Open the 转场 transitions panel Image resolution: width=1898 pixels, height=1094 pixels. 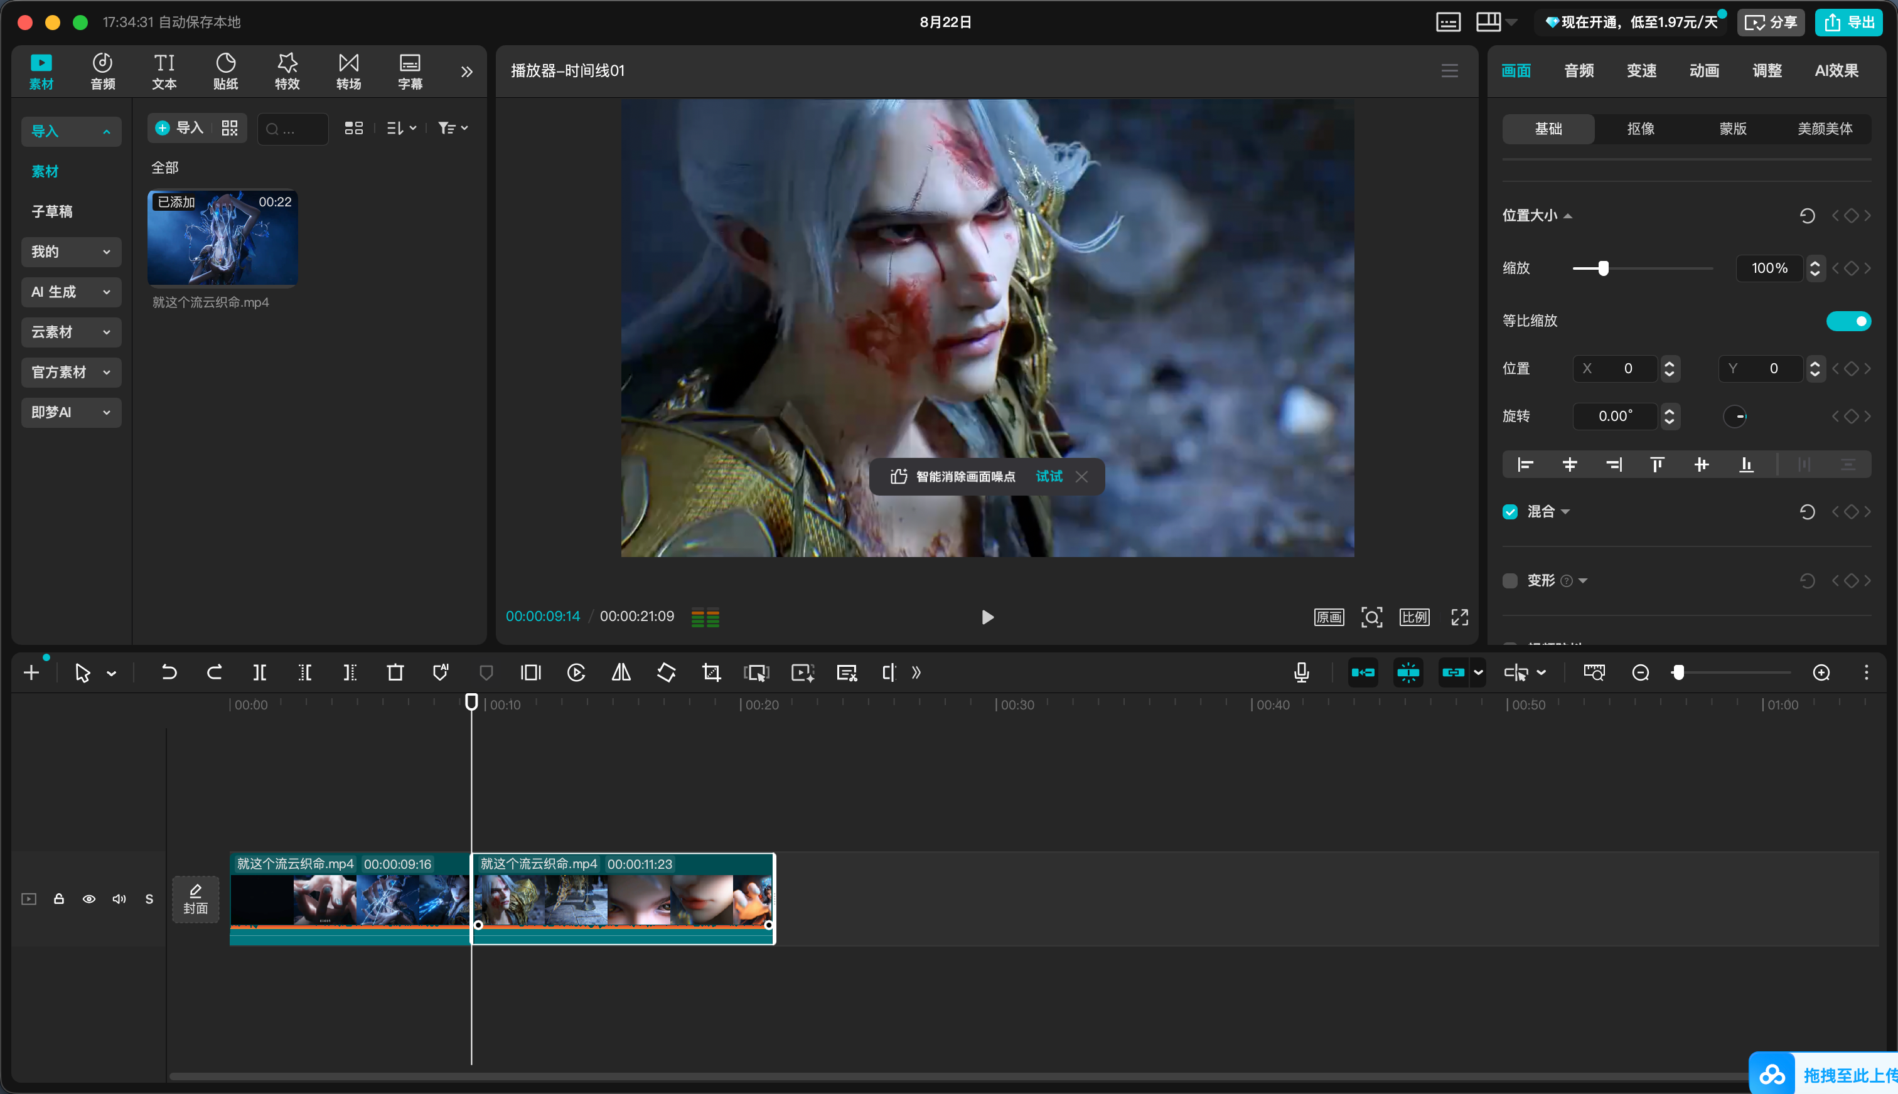tap(349, 72)
